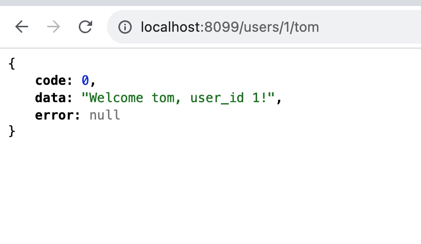View site information for localhost
The image size is (421, 244).
click(x=126, y=27)
